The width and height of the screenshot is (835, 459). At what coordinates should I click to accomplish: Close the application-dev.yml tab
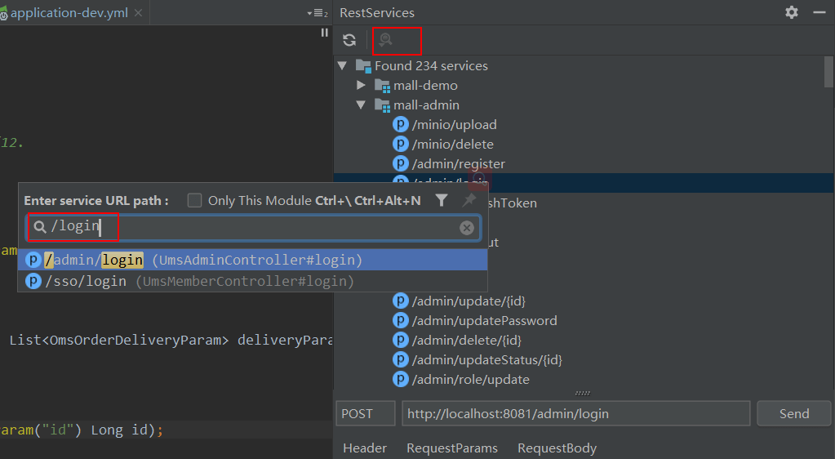(138, 13)
